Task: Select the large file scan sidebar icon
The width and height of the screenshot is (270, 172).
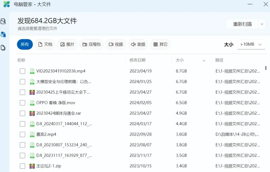Action: click(3, 35)
